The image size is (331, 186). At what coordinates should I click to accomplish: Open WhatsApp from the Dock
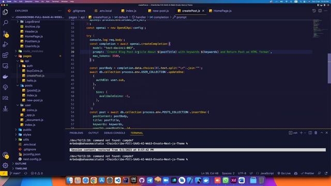point(225,180)
